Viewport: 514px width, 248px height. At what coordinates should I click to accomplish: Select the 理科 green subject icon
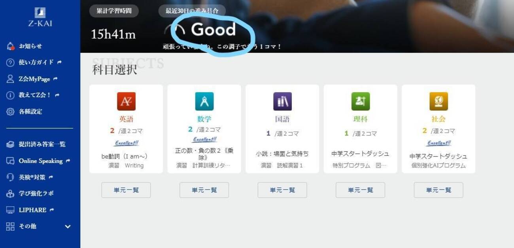[x=361, y=101]
